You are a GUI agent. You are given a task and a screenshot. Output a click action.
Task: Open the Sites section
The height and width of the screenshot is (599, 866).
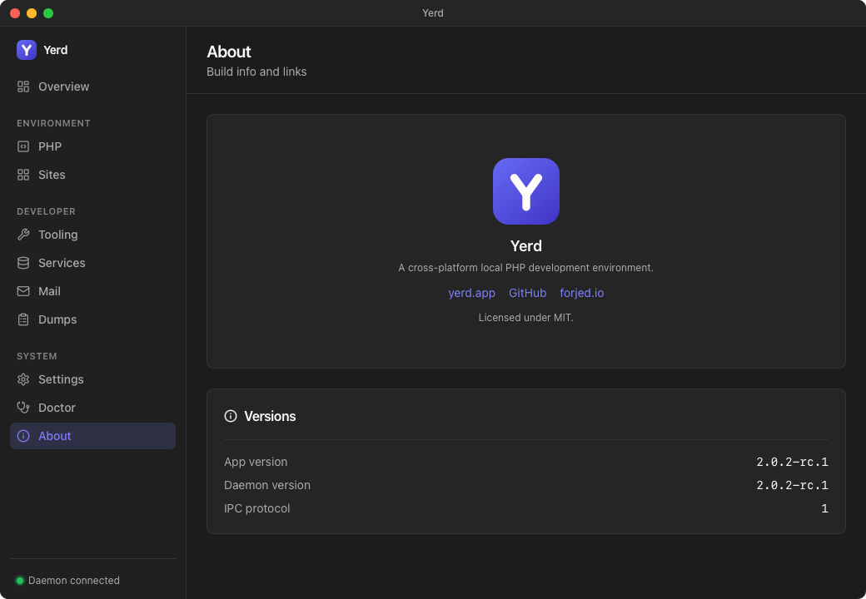tap(92, 175)
